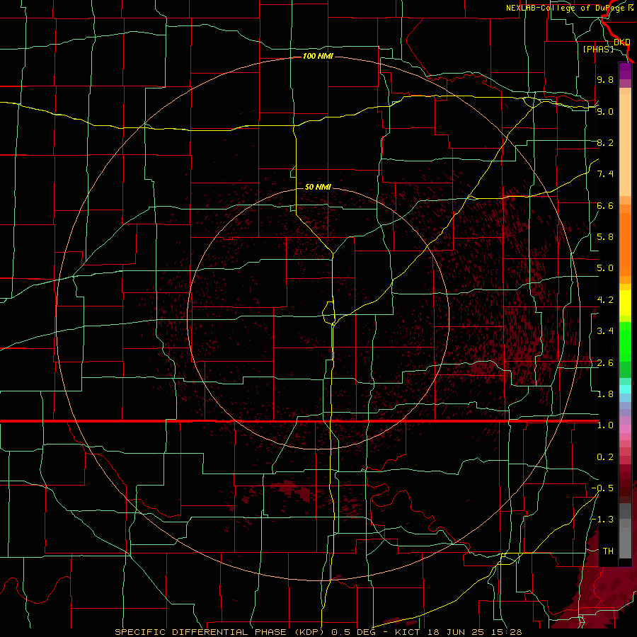This screenshot has height=637, width=637.
Task: Click the 4.2 scale value
Action: coord(605,300)
